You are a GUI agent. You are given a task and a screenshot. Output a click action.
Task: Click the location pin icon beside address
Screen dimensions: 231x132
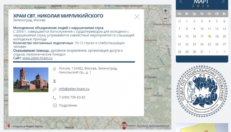(x=55, y=69)
